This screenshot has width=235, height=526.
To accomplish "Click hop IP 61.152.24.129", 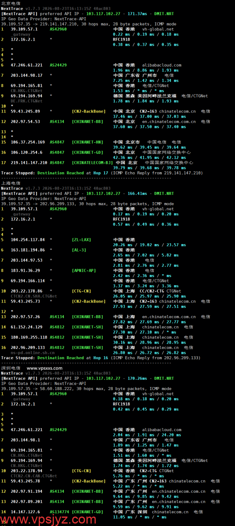I will coord(26,327).
